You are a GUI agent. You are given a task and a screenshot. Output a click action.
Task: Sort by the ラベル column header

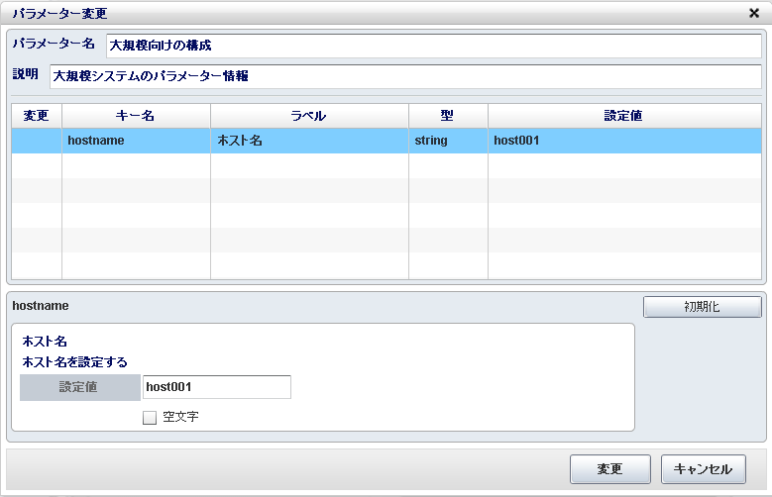coord(309,116)
